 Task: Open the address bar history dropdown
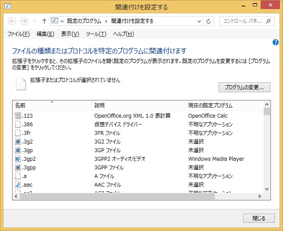coord(199,21)
